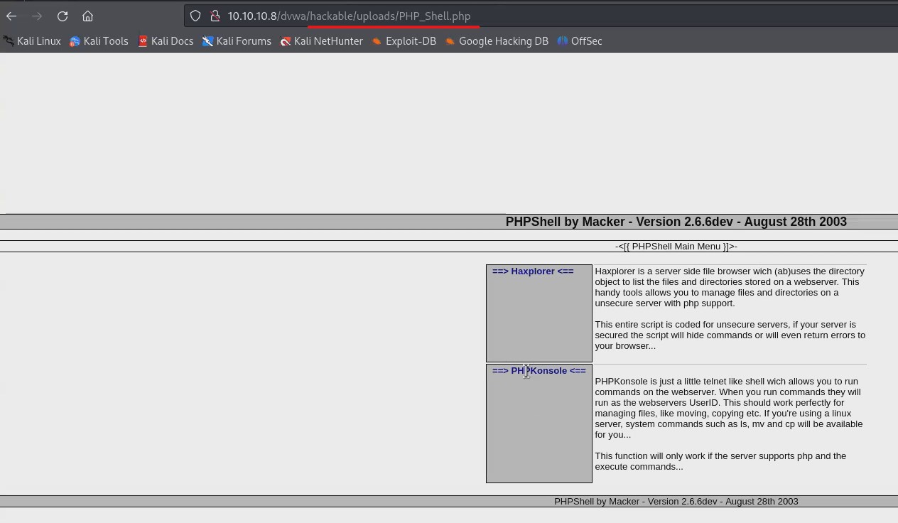This screenshot has height=523, width=898.
Task: Click the shield tracking protection icon
Action: [195, 16]
